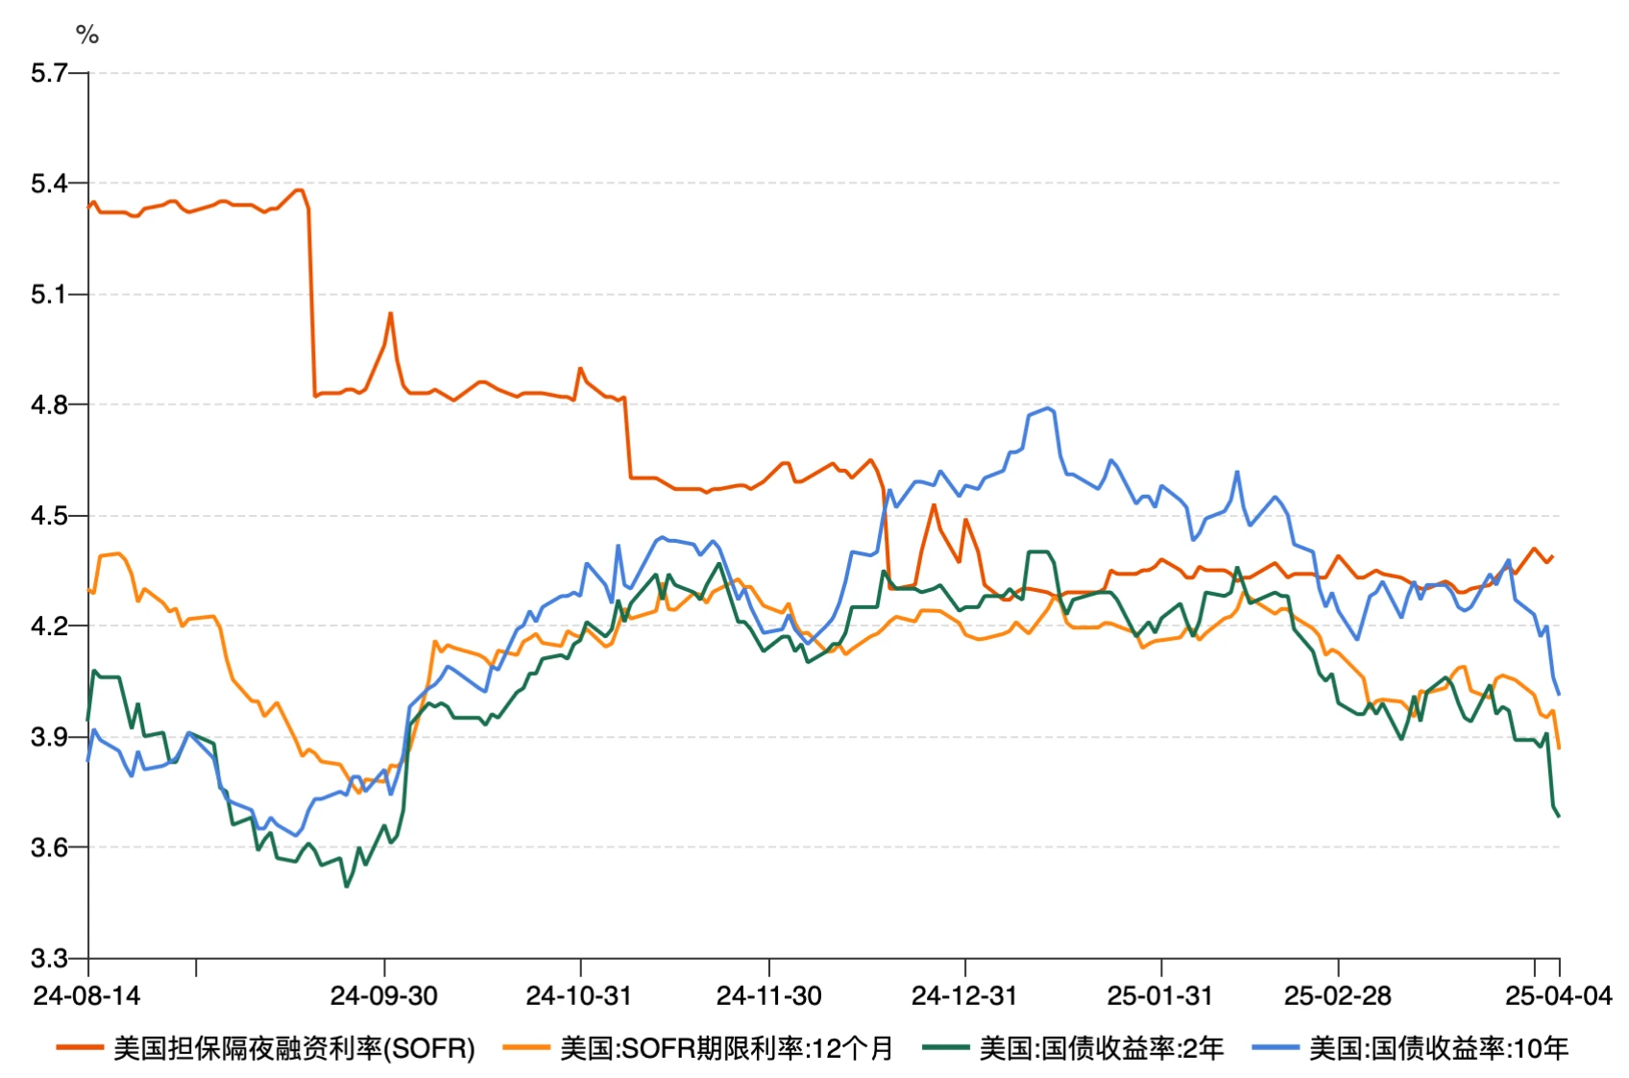
Task: Select the 24-09-30 x-axis date label
Action: 384,995
